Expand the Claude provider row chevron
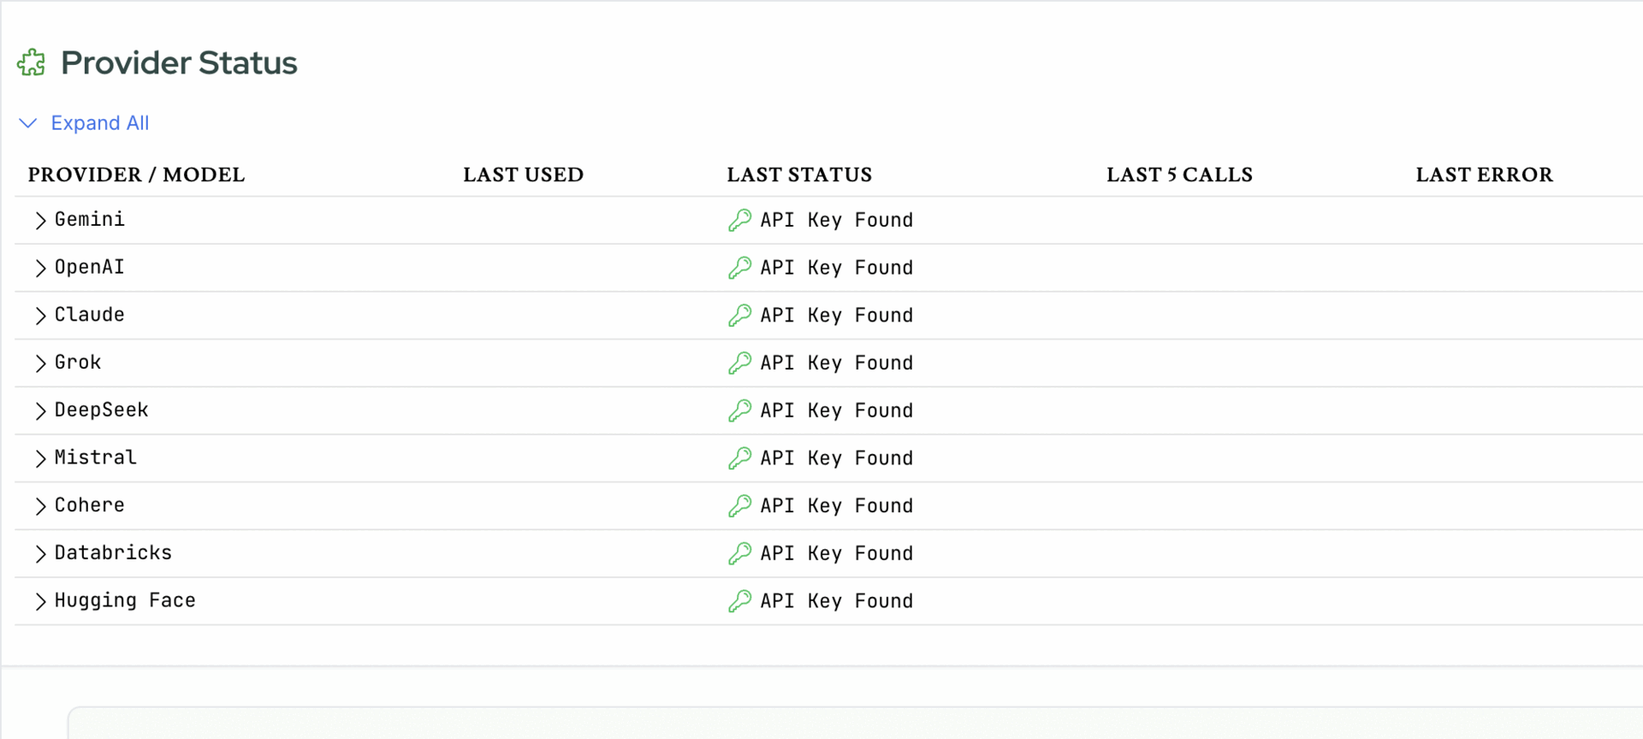The image size is (1643, 739). coord(40,316)
